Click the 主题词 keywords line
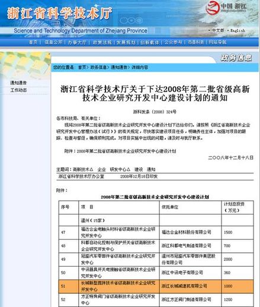 coord(106,170)
